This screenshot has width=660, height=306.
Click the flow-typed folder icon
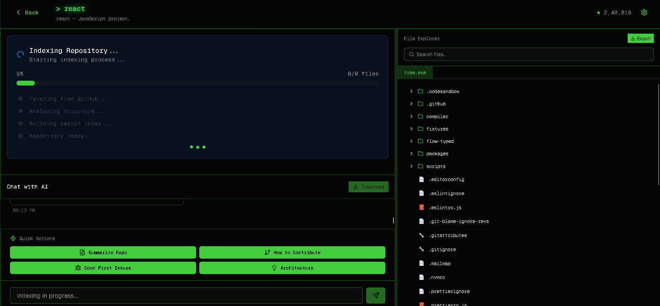coord(420,141)
